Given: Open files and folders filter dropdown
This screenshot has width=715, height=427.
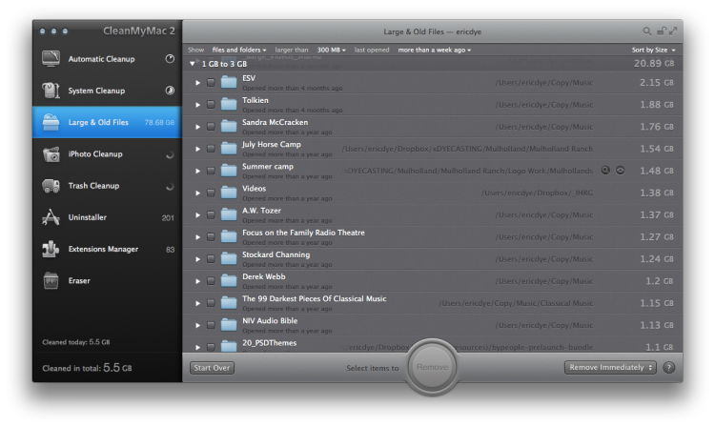Looking at the screenshot, I should pos(239,50).
